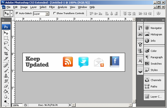This screenshot has width=167, height=108.
Task: Open the tool preset picker arrow
Action: tap(12, 14)
